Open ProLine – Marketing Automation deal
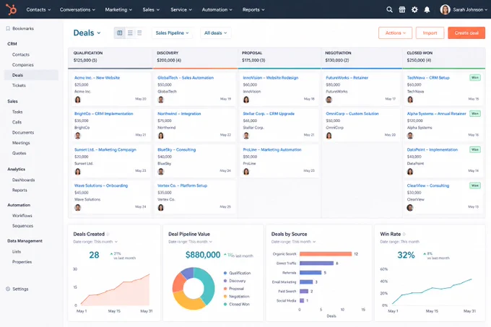This screenshot has height=327, width=491. click(x=272, y=149)
